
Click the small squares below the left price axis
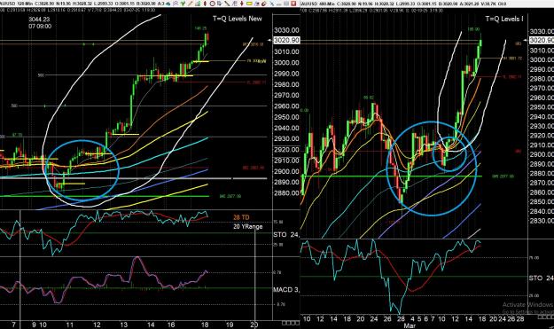coord(291,323)
